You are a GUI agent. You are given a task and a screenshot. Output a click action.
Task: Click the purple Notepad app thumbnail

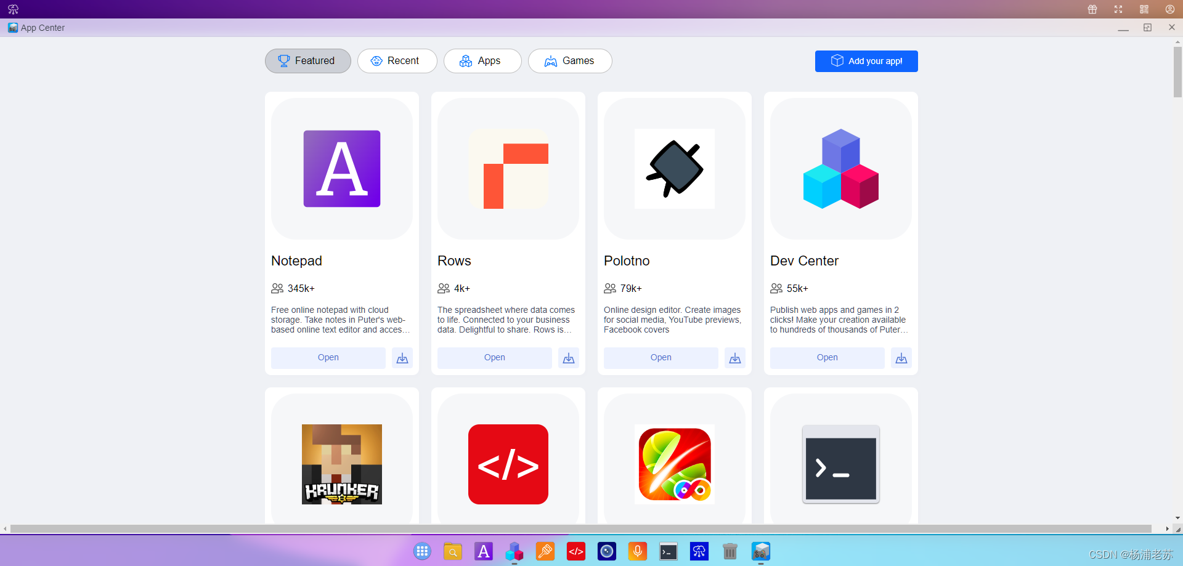coord(342,169)
